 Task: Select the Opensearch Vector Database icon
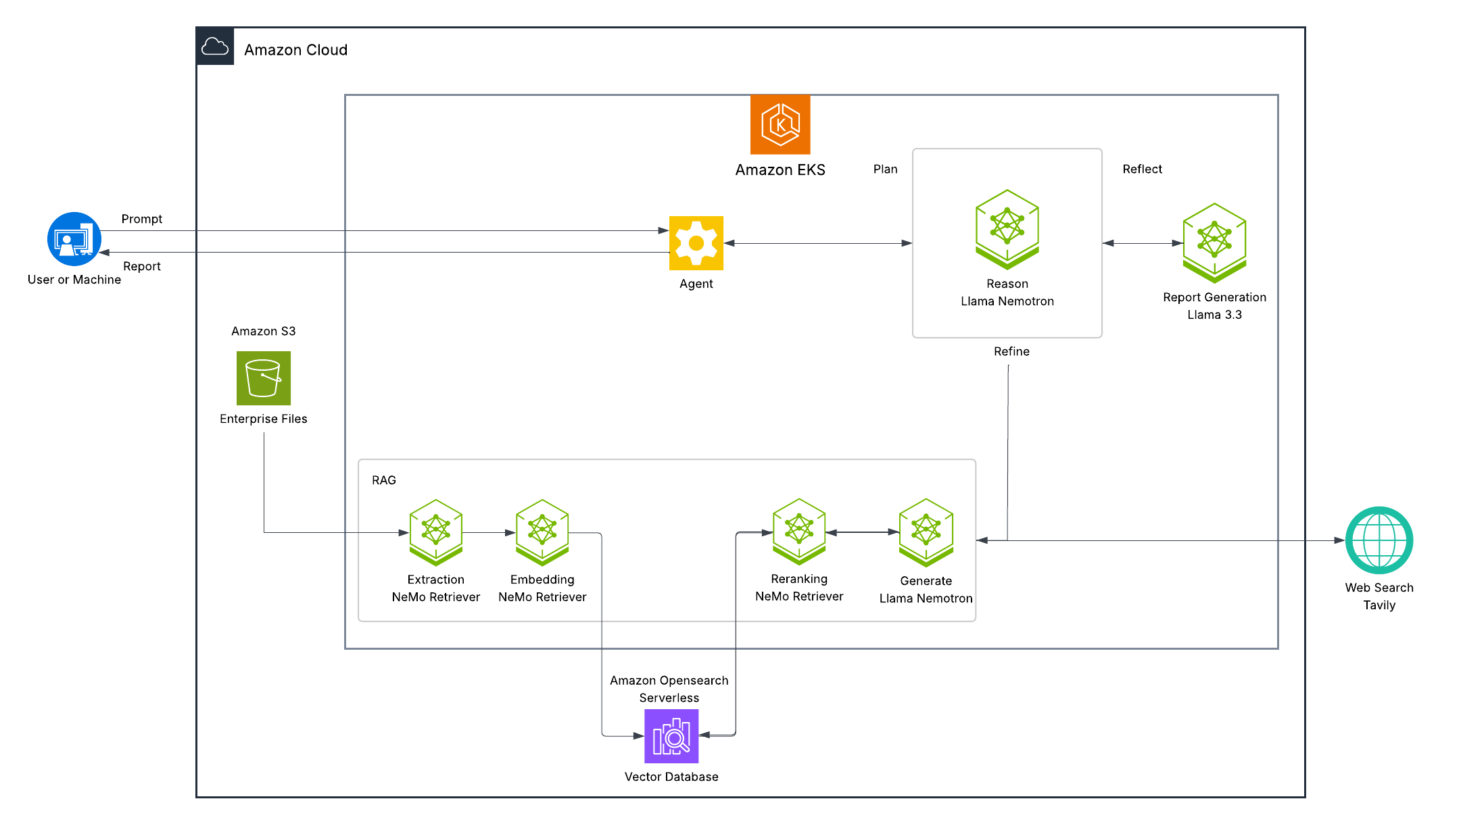(671, 736)
